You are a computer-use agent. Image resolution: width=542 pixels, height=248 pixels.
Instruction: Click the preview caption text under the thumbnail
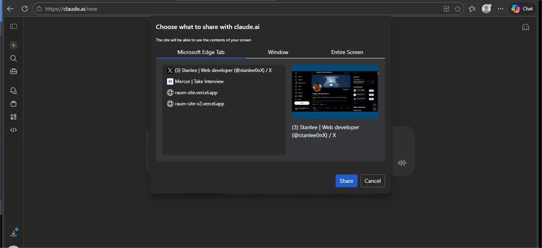pos(325,131)
